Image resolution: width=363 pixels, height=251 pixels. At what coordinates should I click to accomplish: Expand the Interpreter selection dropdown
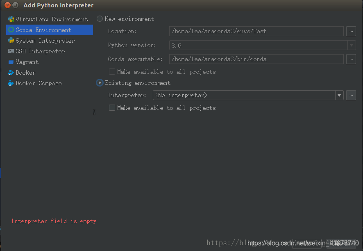coord(339,95)
